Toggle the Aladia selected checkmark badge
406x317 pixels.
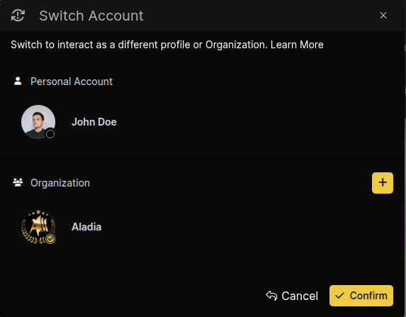pos(50,239)
